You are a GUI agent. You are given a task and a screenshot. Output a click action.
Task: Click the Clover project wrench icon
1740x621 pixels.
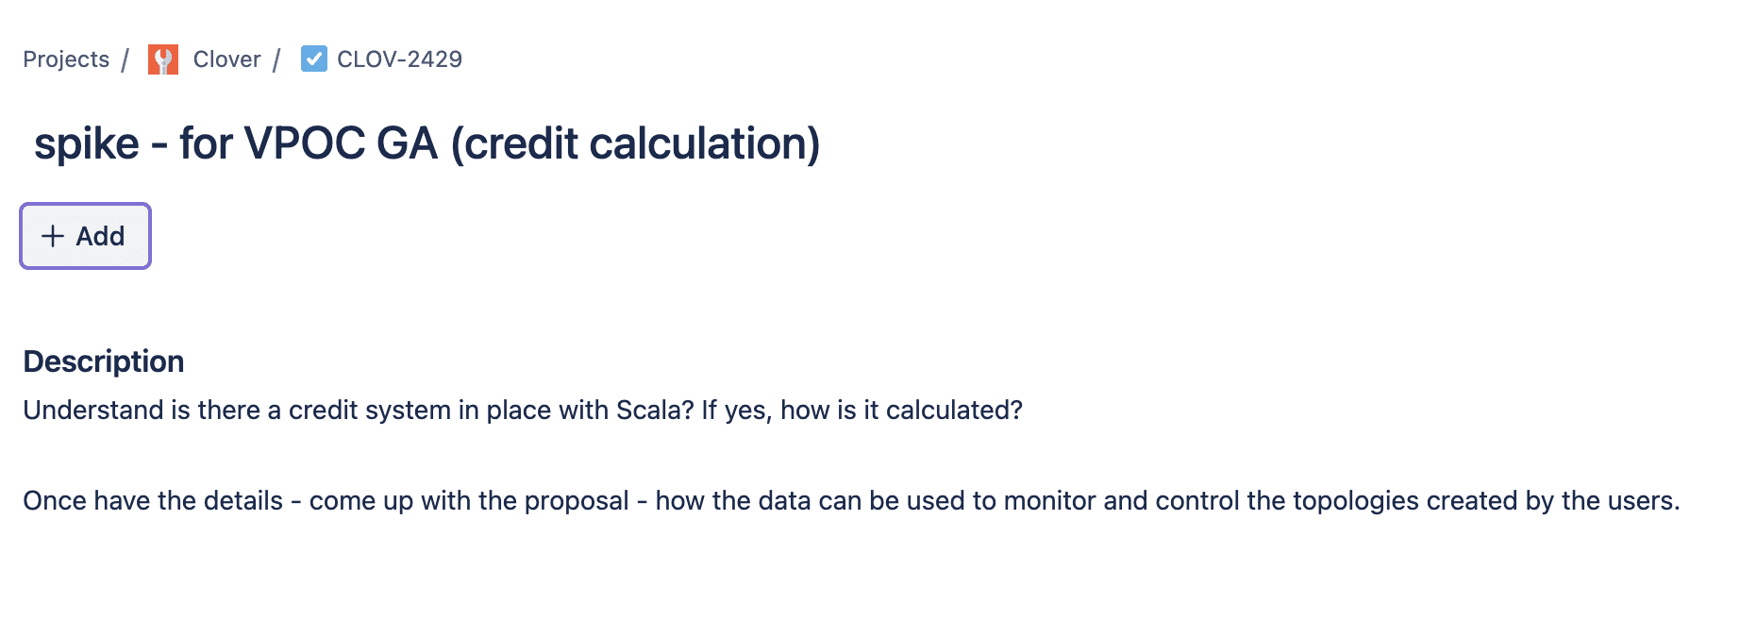(x=163, y=59)
